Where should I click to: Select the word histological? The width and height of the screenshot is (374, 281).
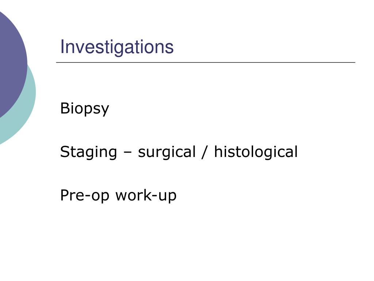point(256,152)
